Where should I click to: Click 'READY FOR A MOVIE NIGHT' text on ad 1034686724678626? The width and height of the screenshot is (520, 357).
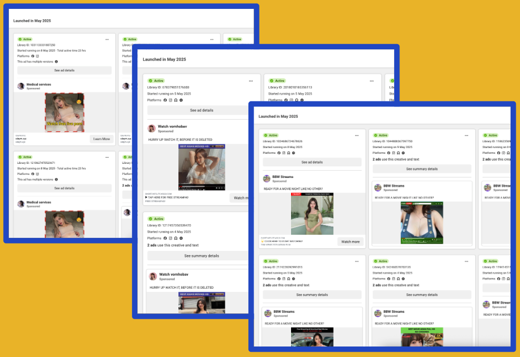[293, 189]
